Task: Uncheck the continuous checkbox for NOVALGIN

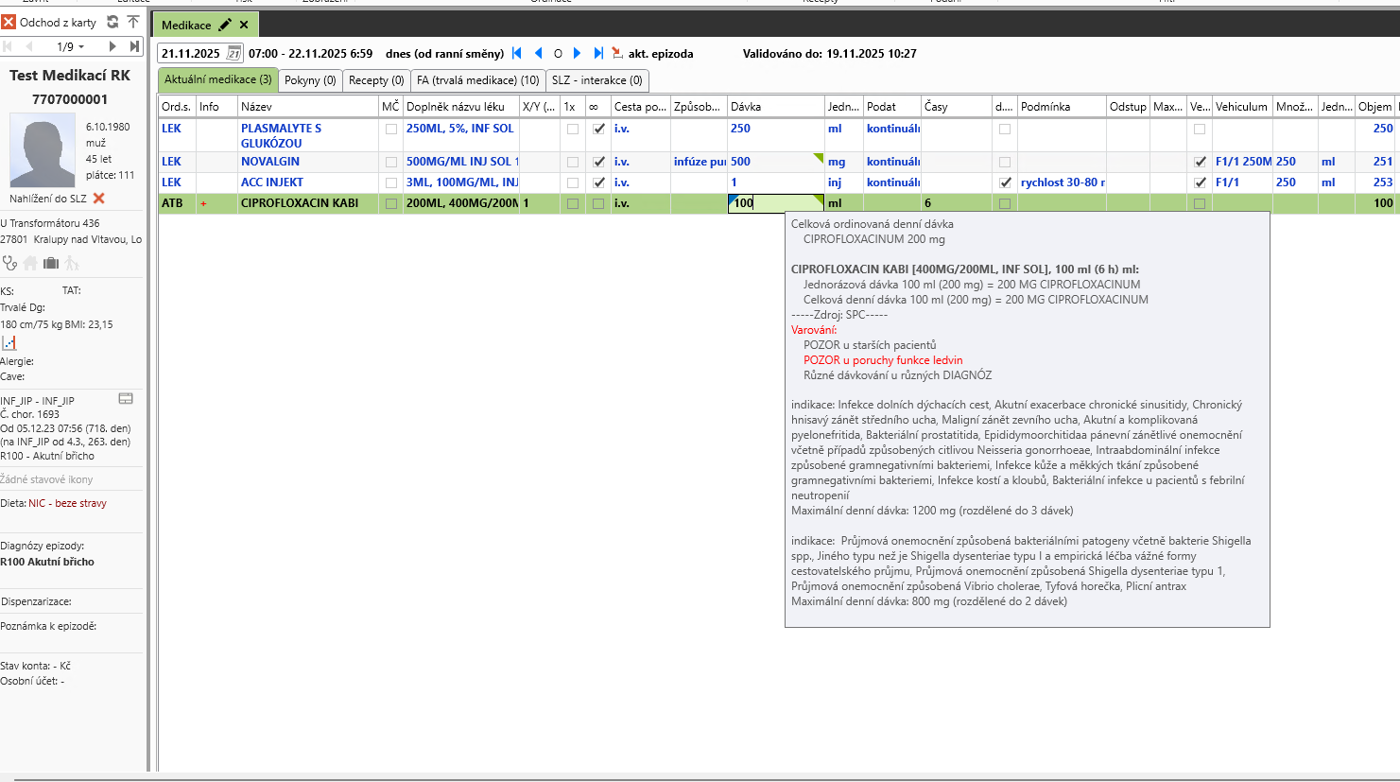Action: click(x=598, y=162)
